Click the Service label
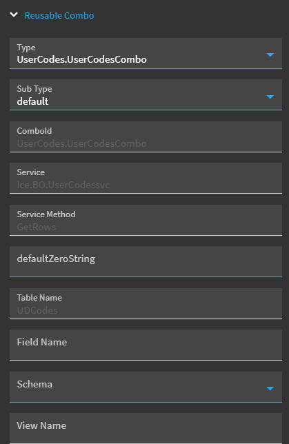 click(x=30, y=172)
